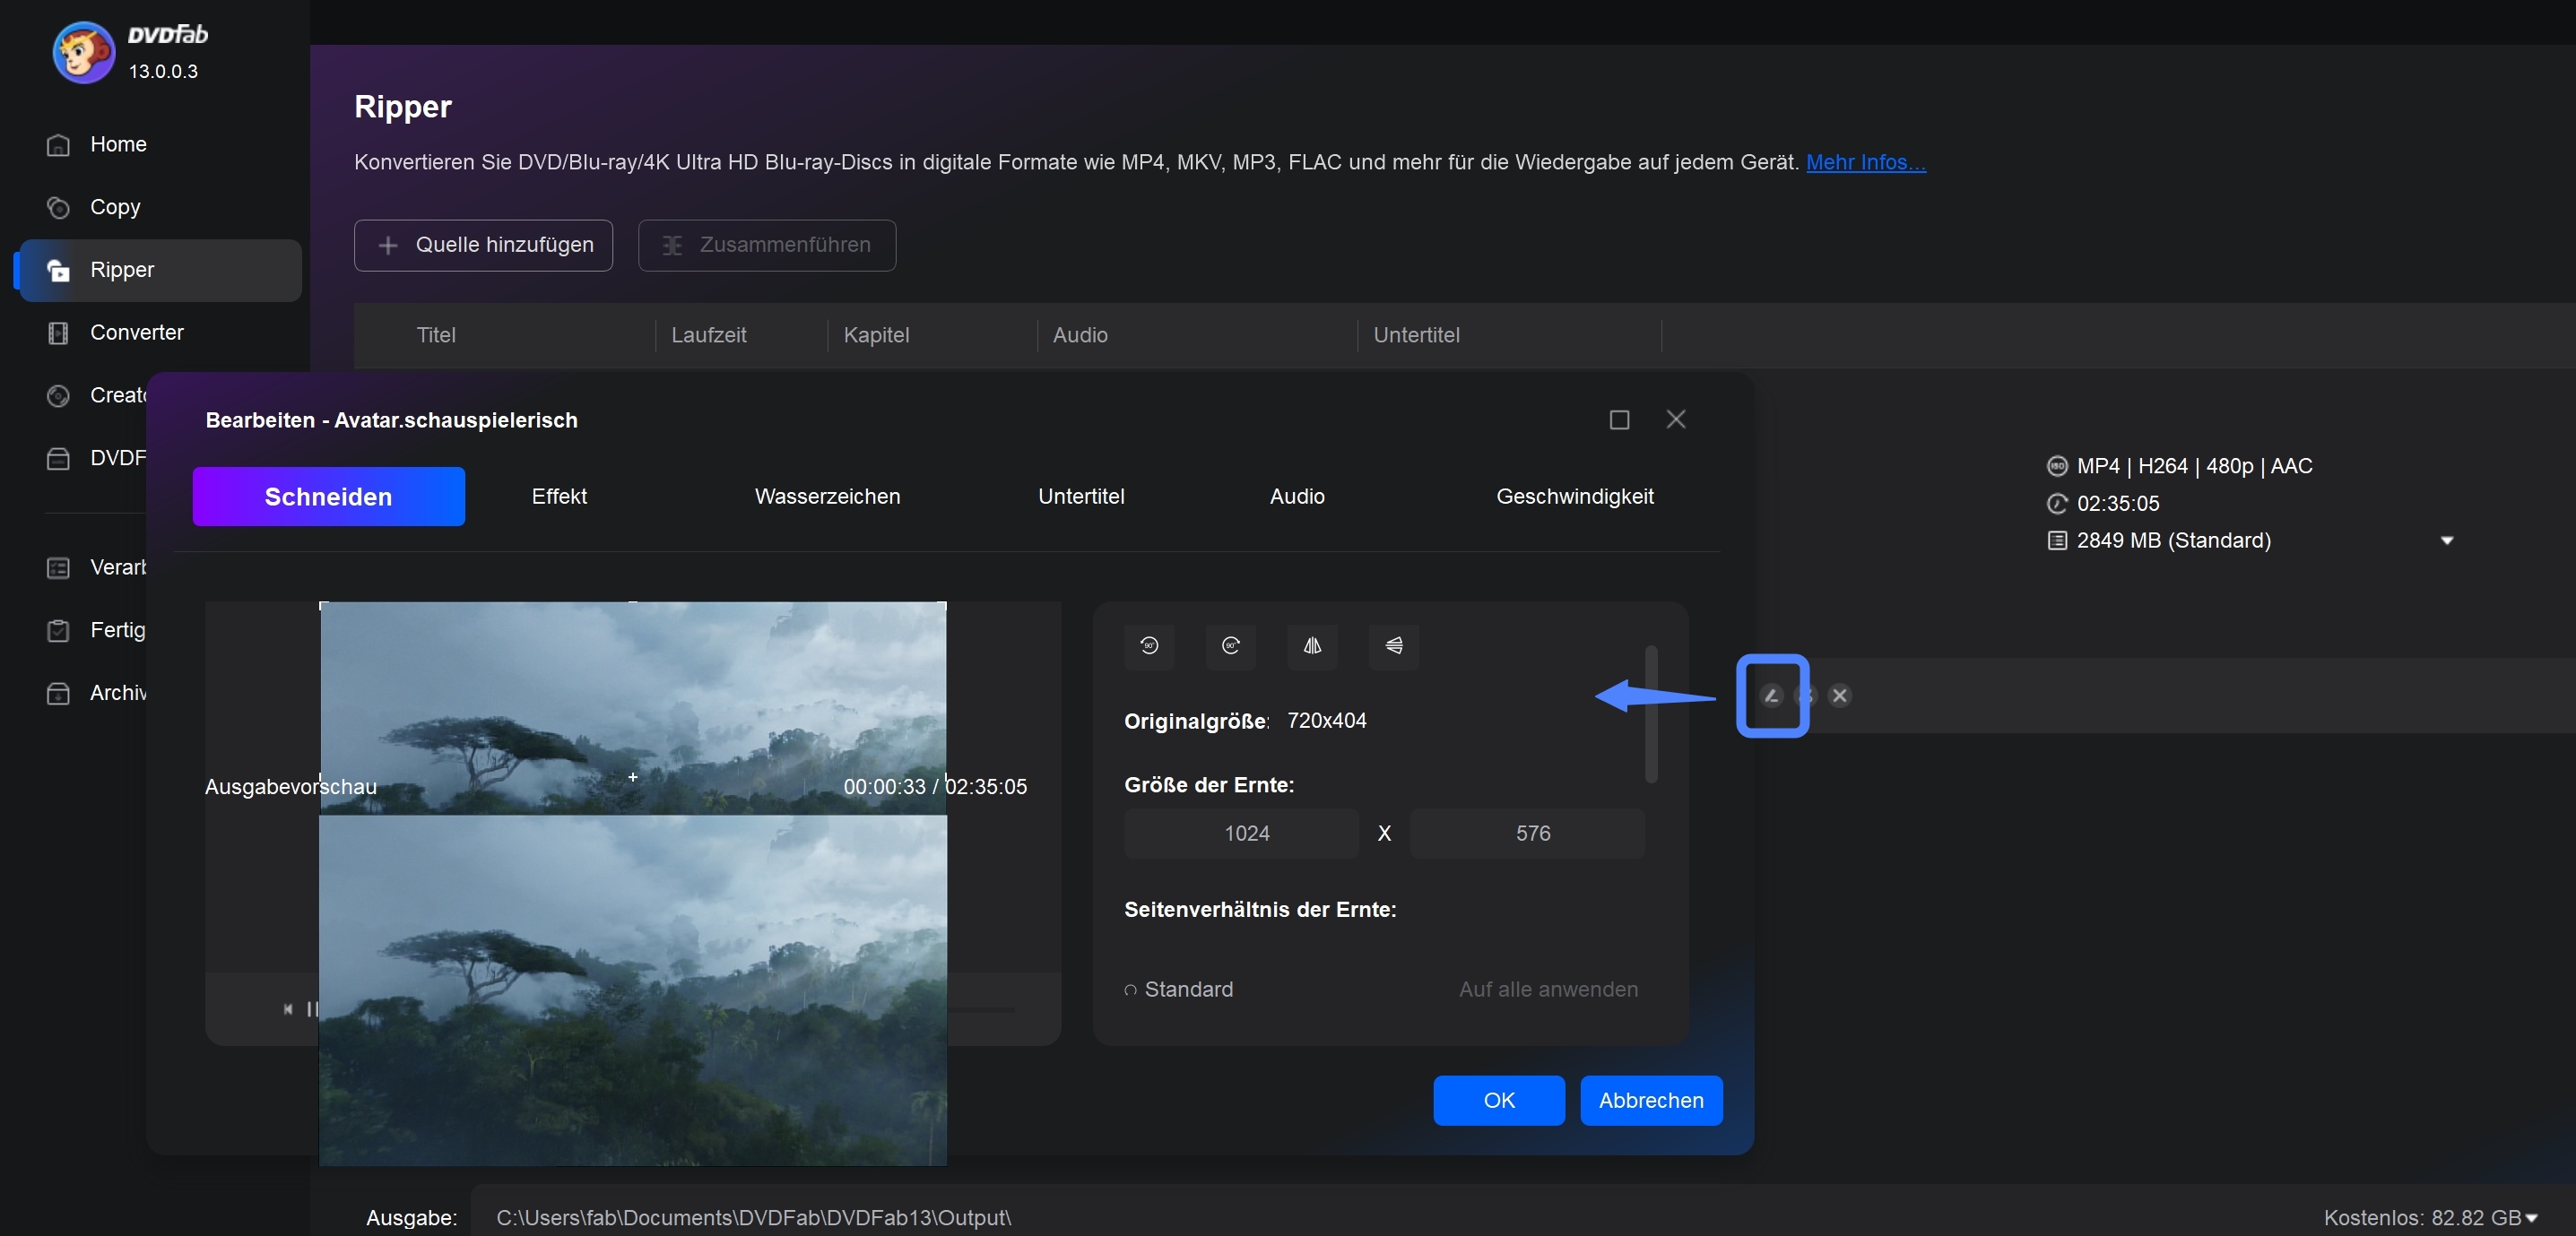The image size is (2576, 1236).
Task: Click the play/pause playback control
Action: (314, 1007)
